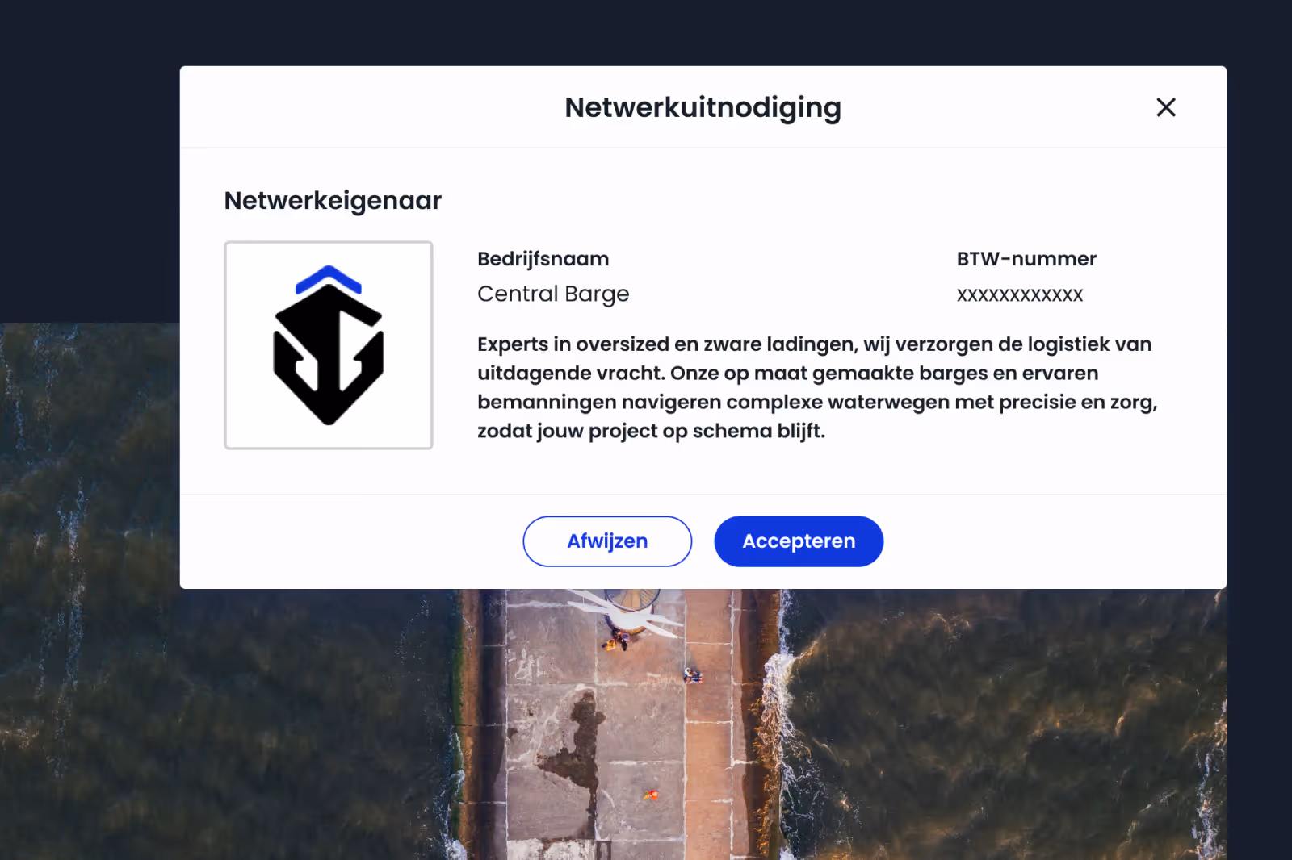Click the Netwerkeigenaar section heading

tap(333, 200)
